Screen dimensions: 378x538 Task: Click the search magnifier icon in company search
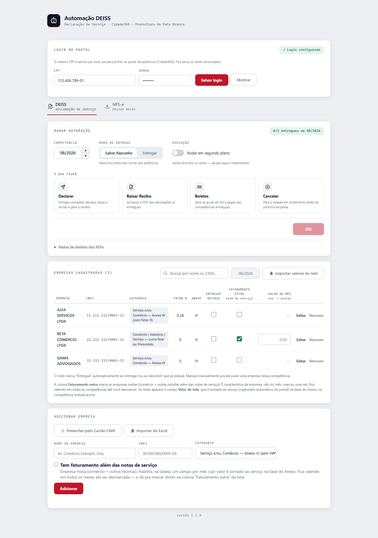click(x=165, y=273)
